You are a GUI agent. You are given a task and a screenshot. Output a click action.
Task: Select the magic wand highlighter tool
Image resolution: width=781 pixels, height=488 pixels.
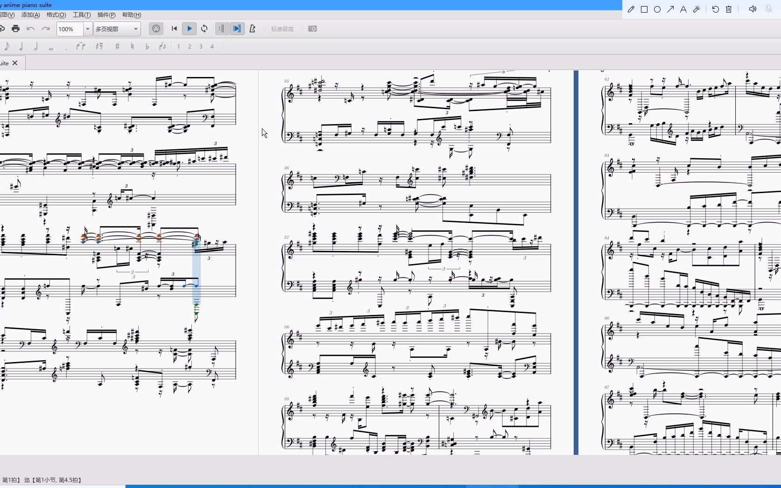pyautogui.click(x=697, y=9)
